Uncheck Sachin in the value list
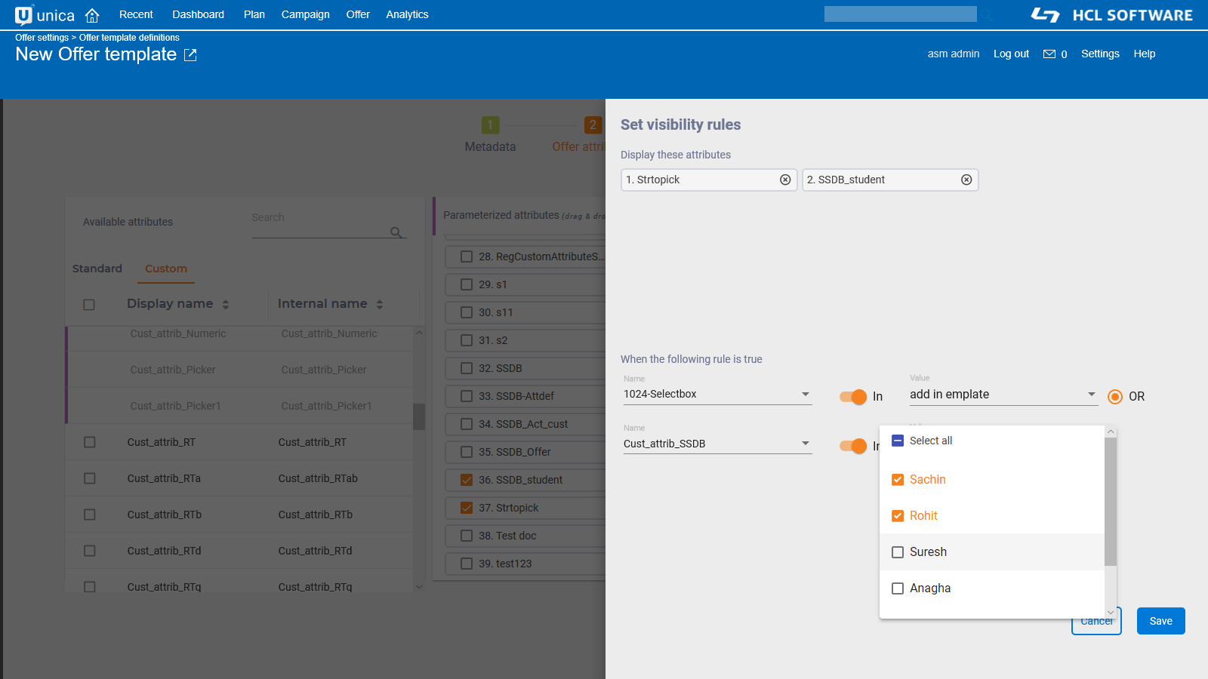 898,480
